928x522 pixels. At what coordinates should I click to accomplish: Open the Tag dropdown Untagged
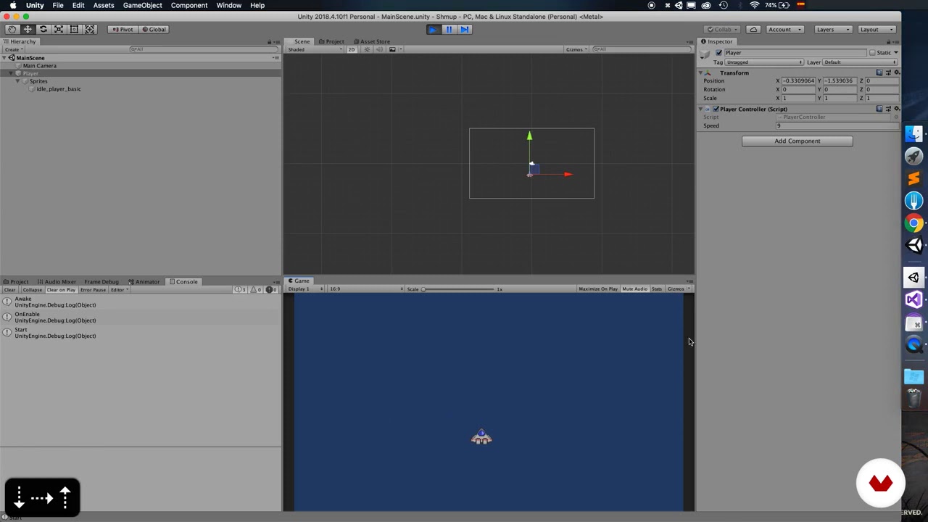(x=764, y=62)
